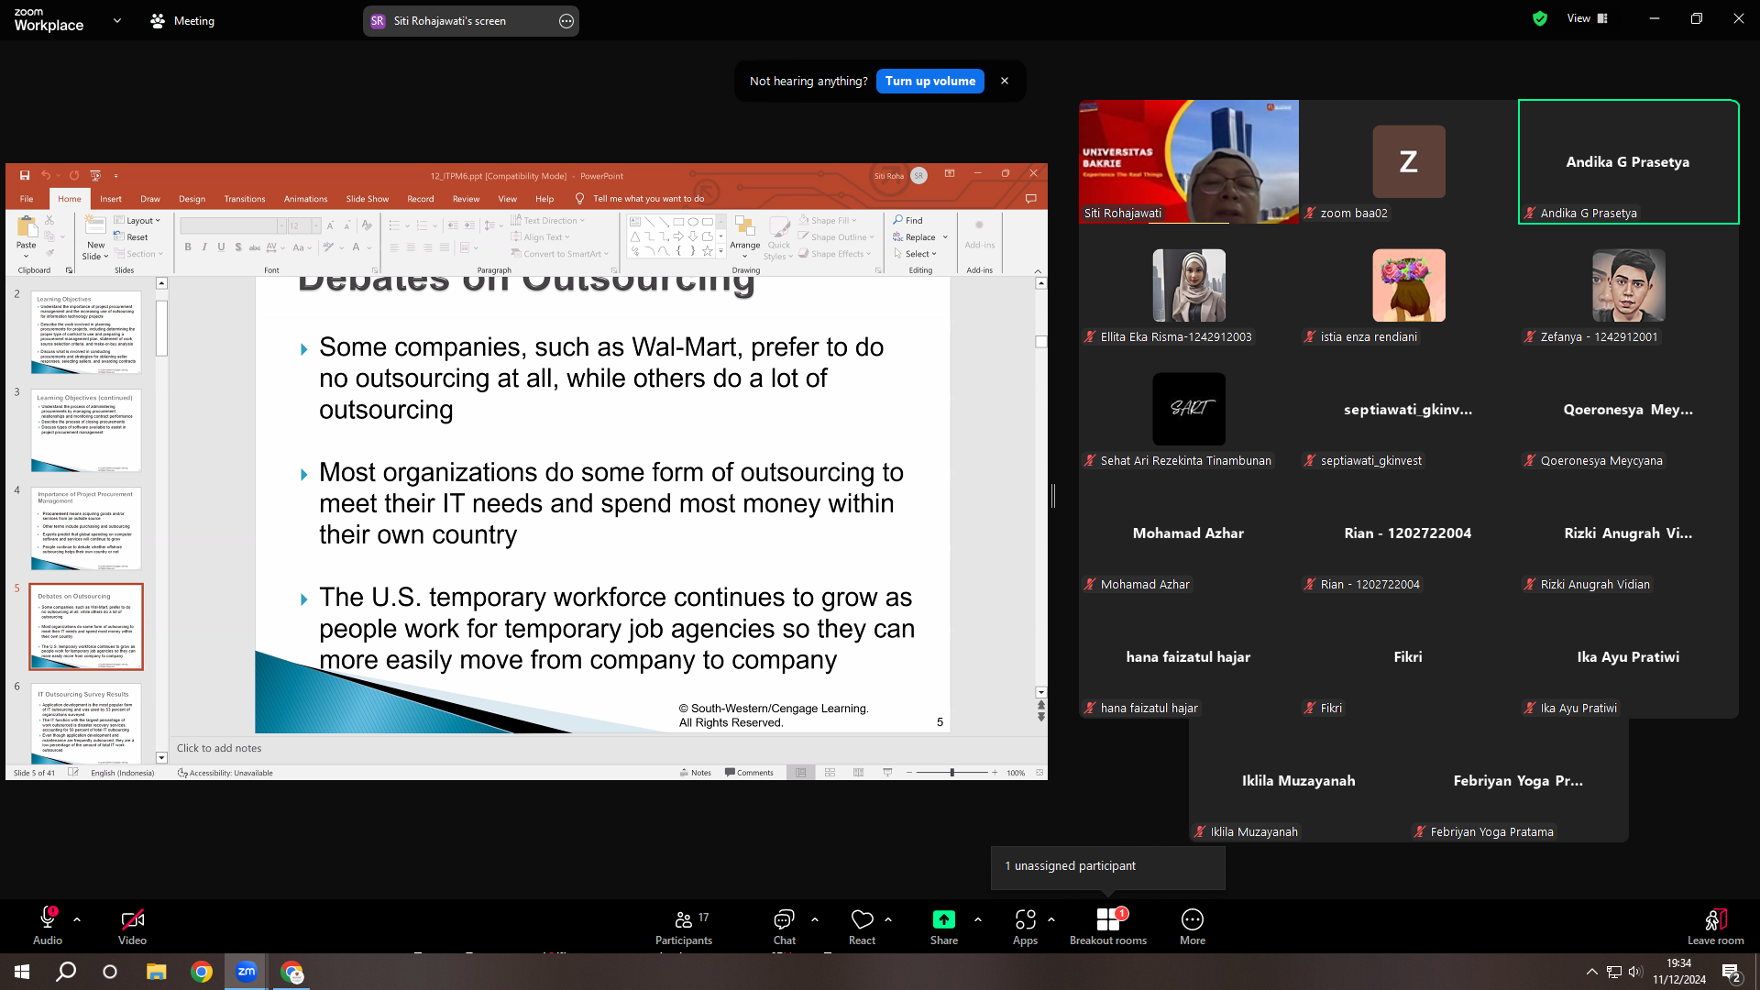Open the Review tab in PowerPoint
The image size is (1760, 990).
[x=466, y=199]
